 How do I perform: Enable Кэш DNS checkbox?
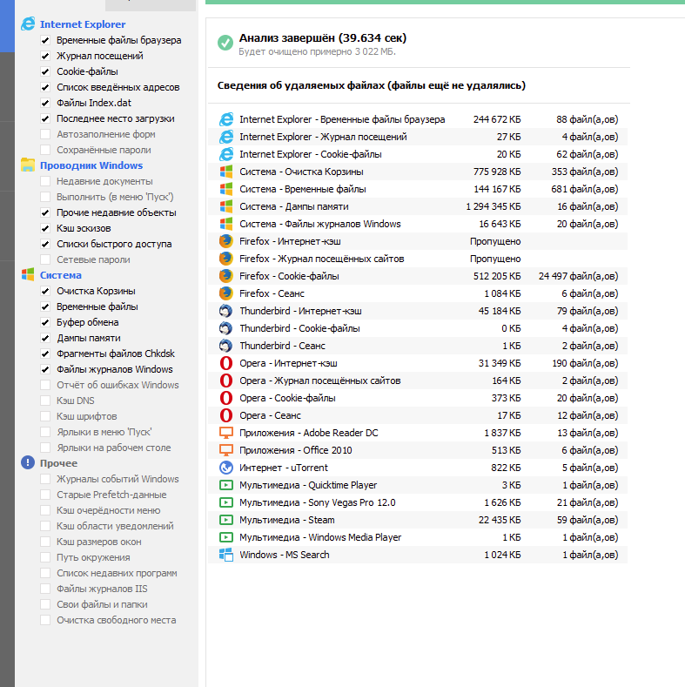(x=45, y=401)
